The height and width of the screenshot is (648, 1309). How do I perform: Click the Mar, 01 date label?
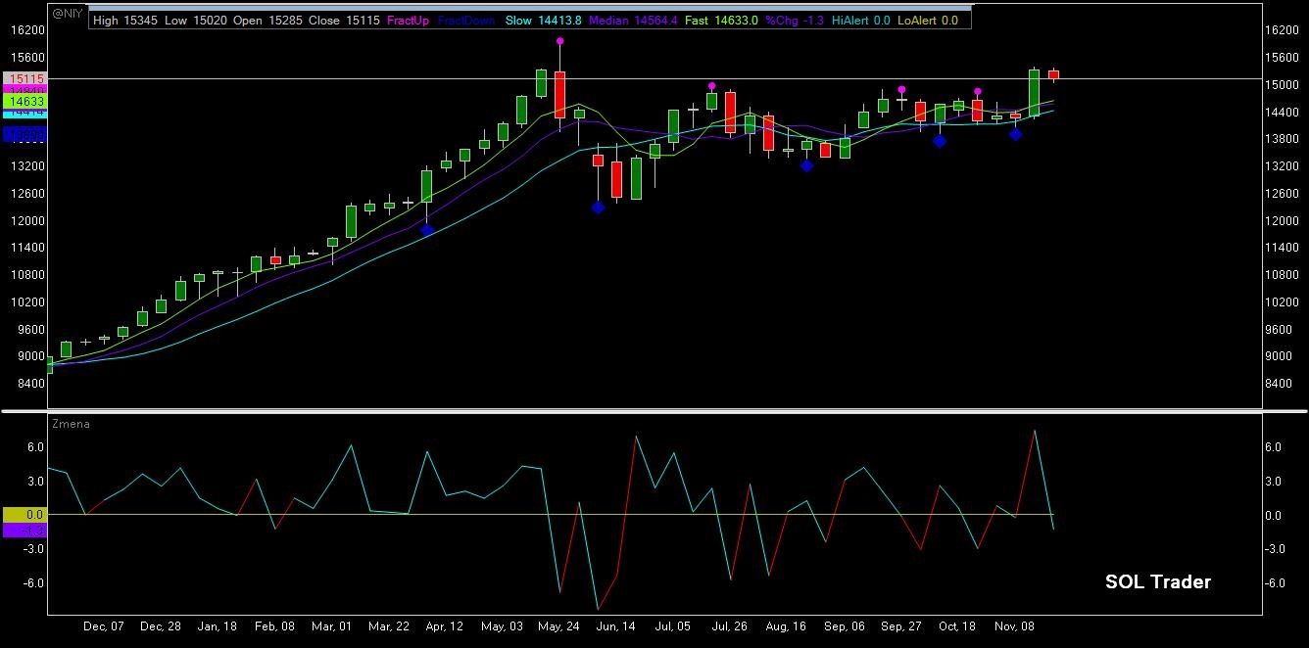[x=331, y=626]
